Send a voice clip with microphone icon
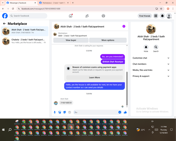 55,112
